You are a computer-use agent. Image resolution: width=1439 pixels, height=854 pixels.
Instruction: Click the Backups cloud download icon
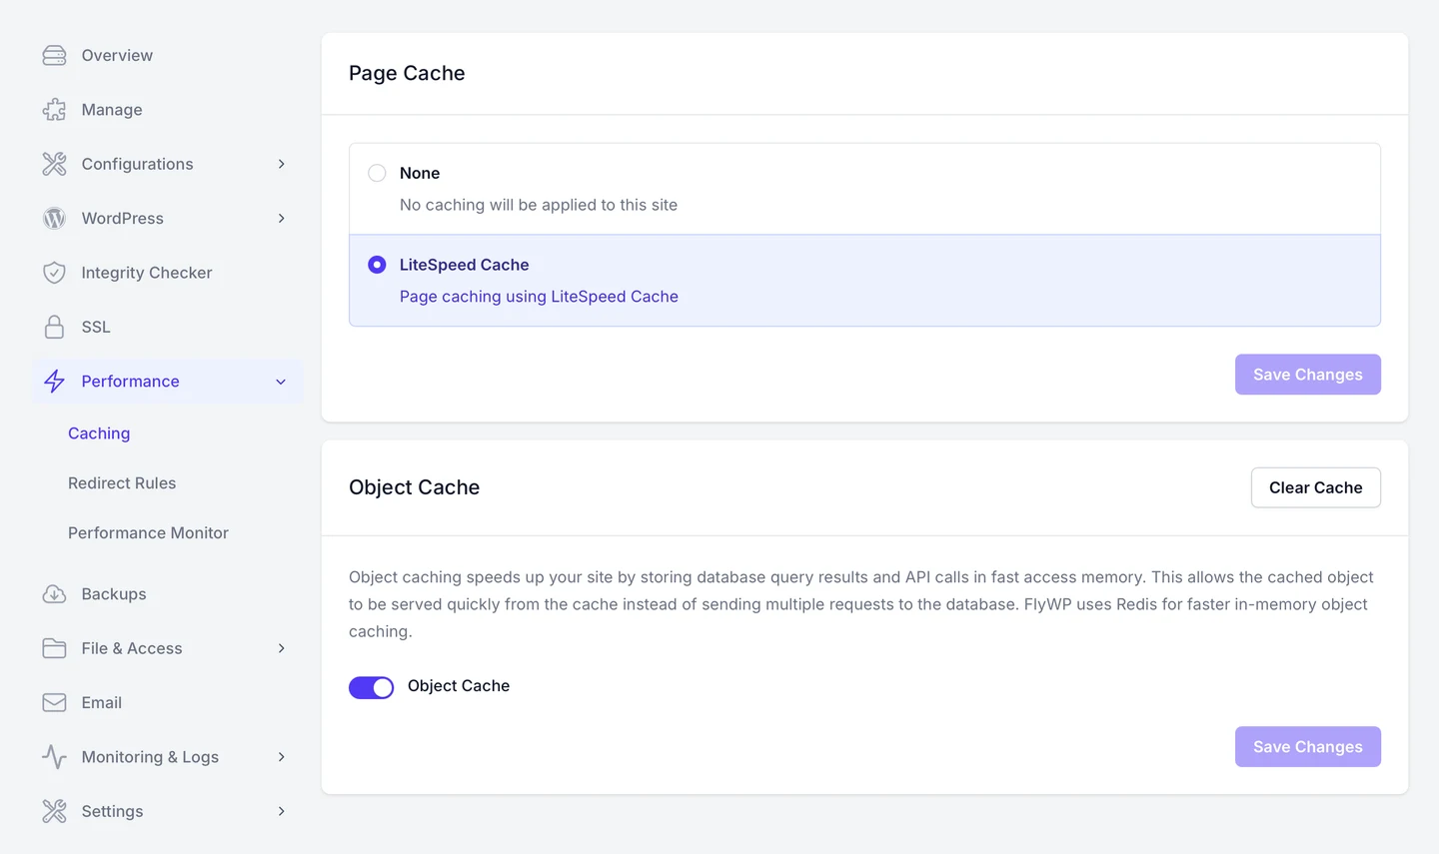(54, 594)
